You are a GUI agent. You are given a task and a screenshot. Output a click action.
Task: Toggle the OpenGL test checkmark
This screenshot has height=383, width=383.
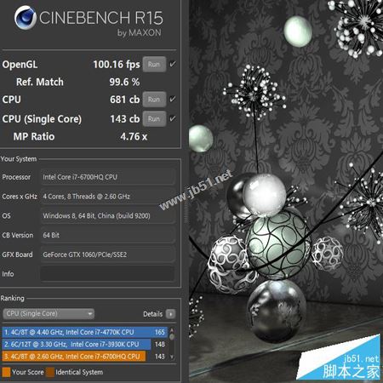click(x=173, y=64)
